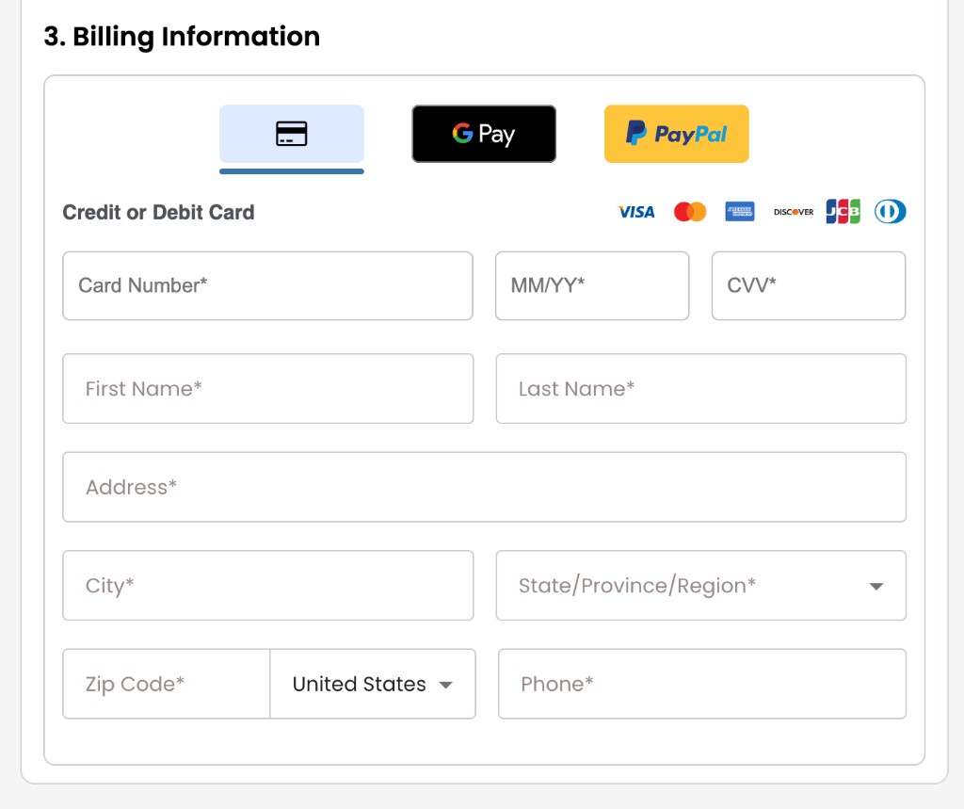Focus the CVV field
Image resolution: width=964 pixels, height=809 pixels.
point(809,285)
